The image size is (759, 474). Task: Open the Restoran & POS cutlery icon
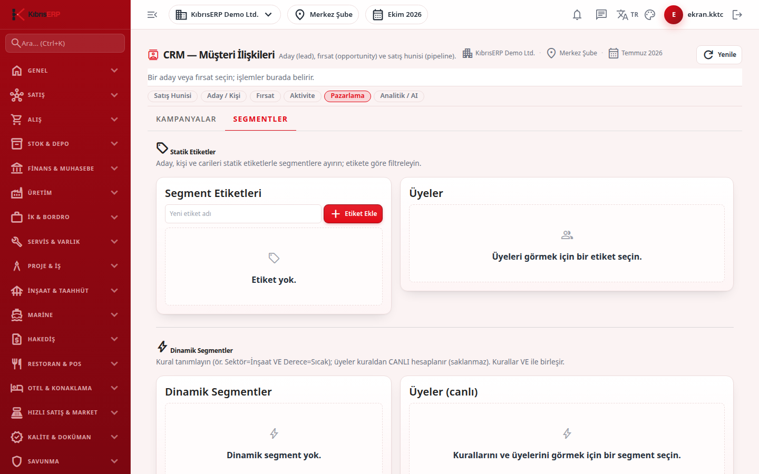(17, 364)
